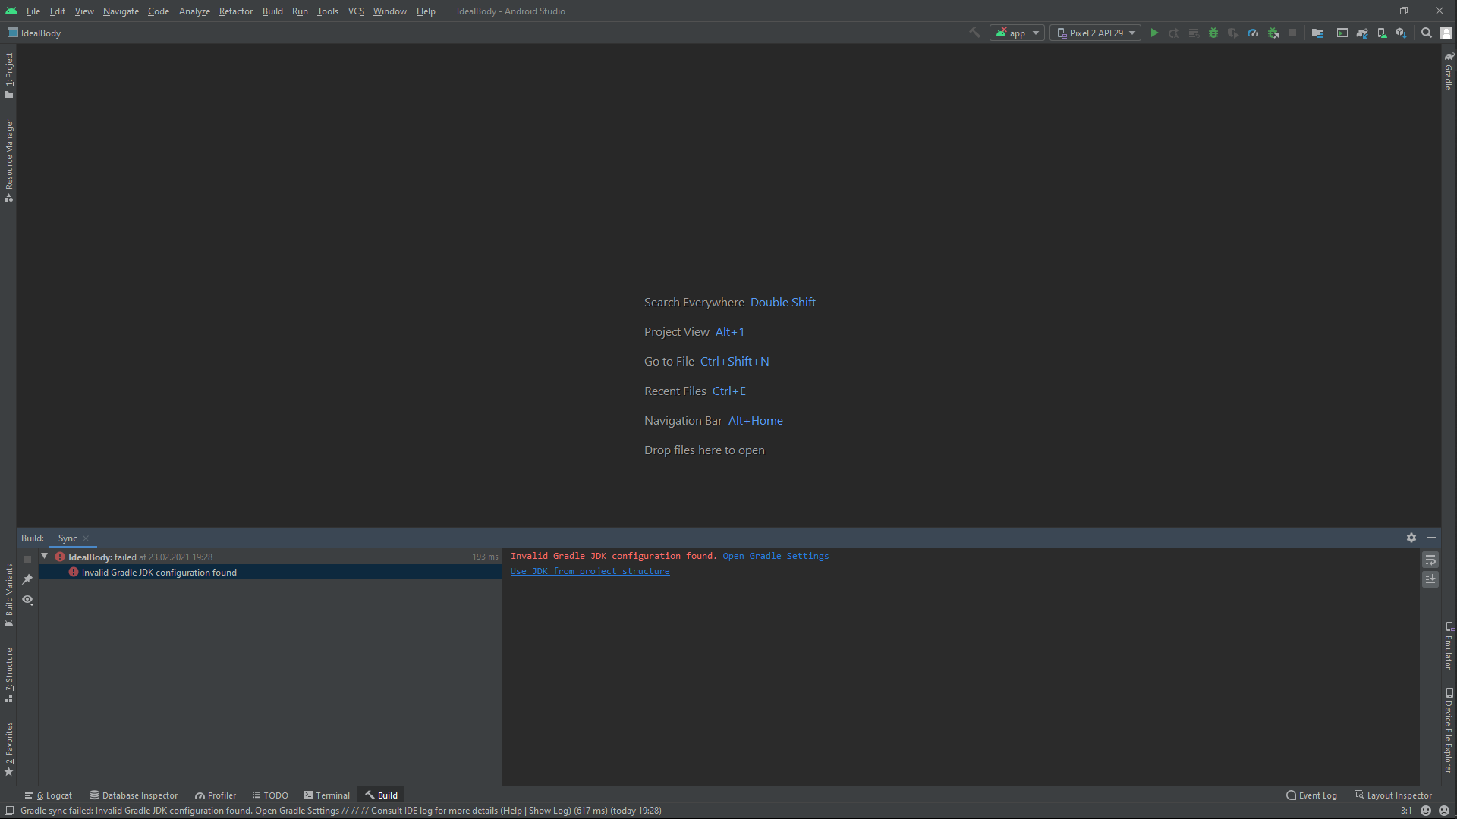Open the Run menu
1457x819 pixels.
tap(300, 11)
